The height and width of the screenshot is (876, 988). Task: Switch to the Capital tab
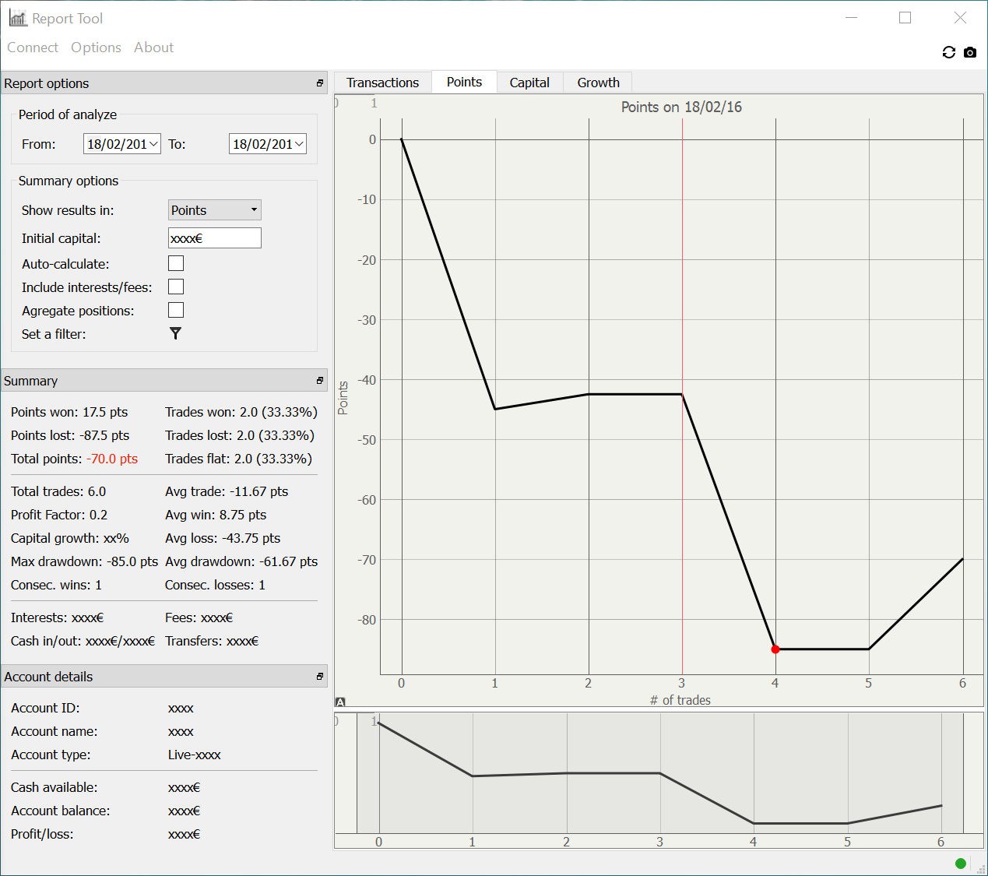tap(529, 83)
